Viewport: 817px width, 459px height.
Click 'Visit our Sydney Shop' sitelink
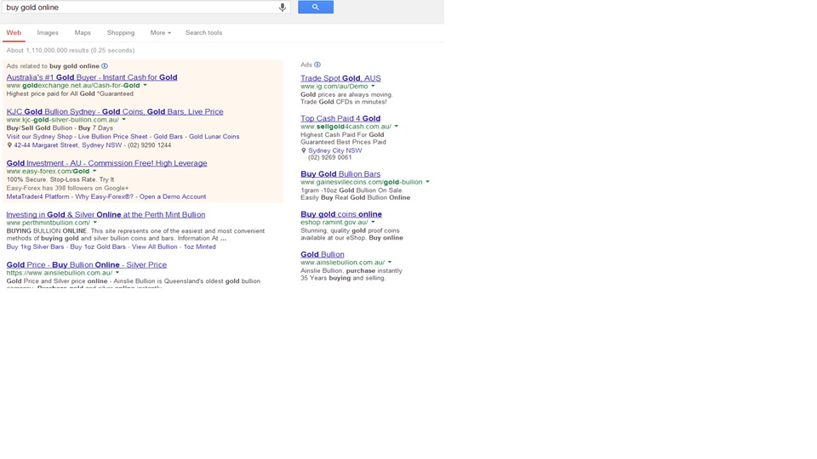(x=40, y=136)
